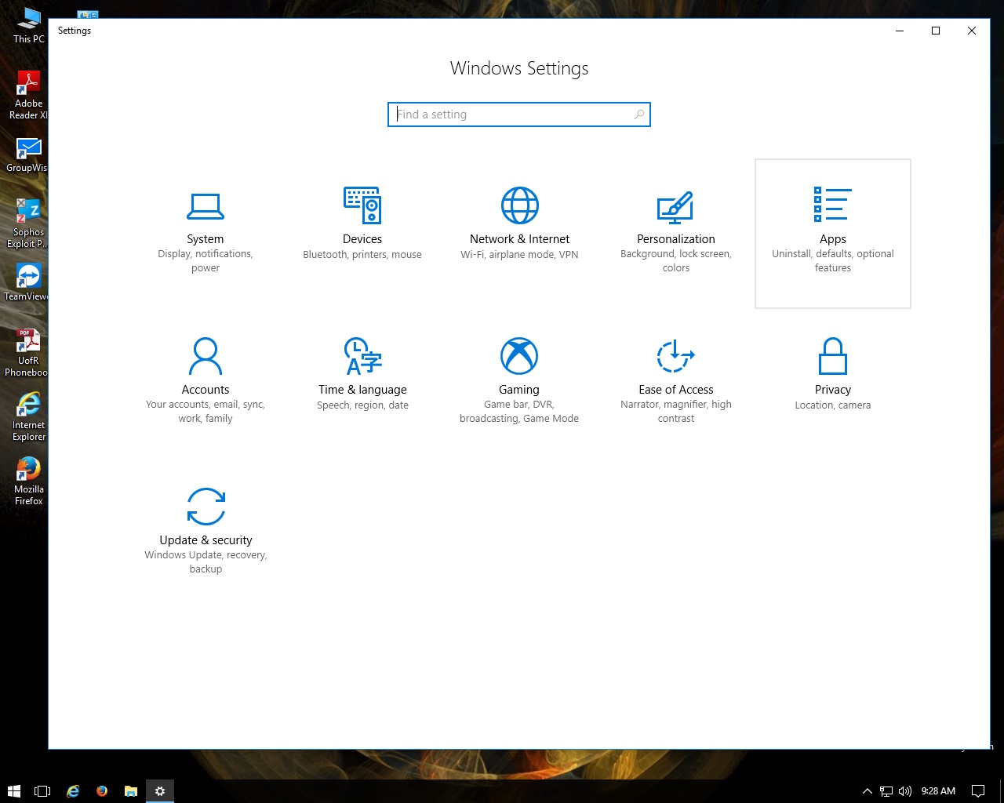Click 'Background, lock screen, colors' description
This screenshot has height=803, width=1004.
(675, 261)
